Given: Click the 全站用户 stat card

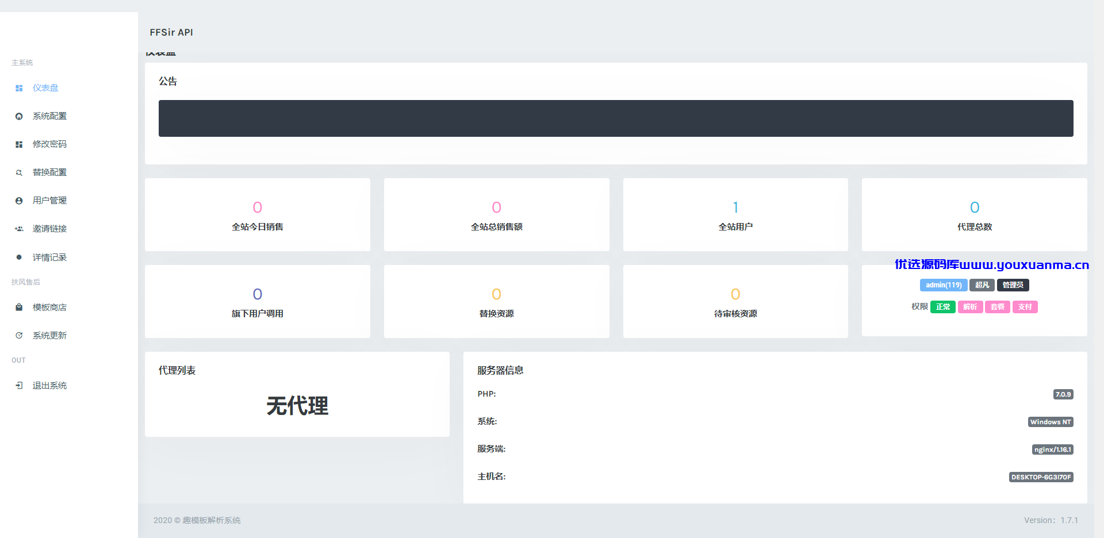Looking at the screenshot, I should click(x=735, y=214).
